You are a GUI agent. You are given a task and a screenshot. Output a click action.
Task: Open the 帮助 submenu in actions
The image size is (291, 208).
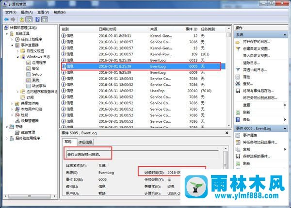coord(246,120)
